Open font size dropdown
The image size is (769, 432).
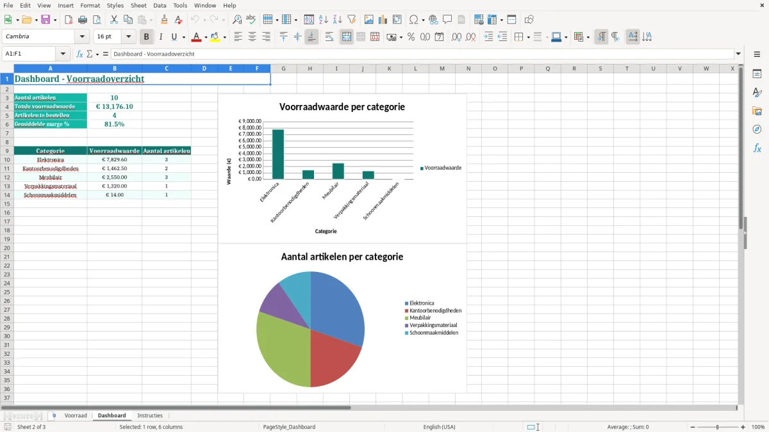128,37
